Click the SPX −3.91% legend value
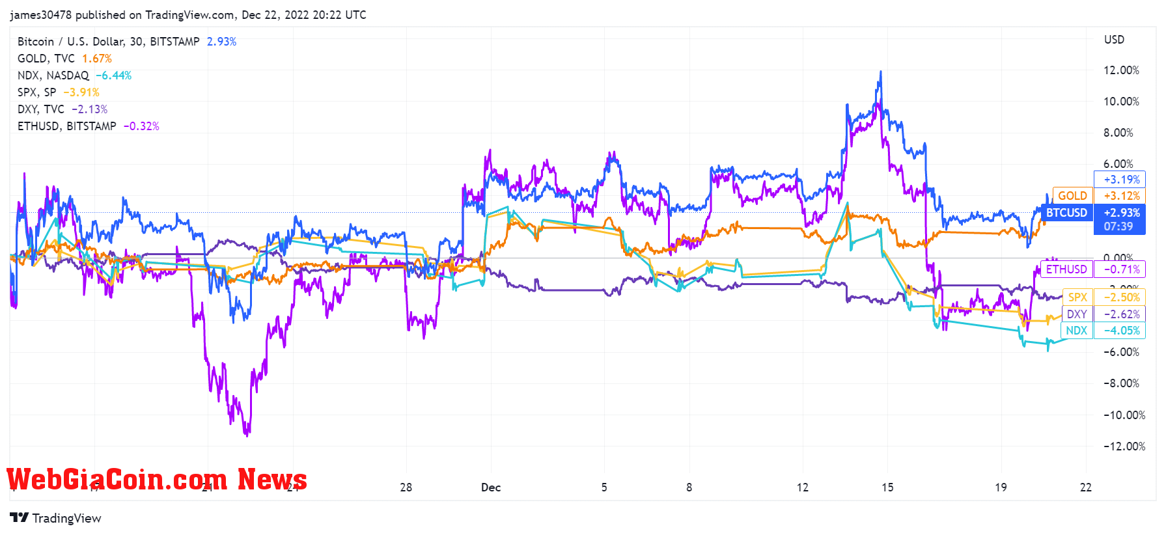 81,92
